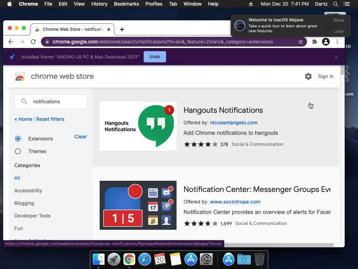Open Safari from the Dock
Screen dimensions: 358x269
coord(144,260)
